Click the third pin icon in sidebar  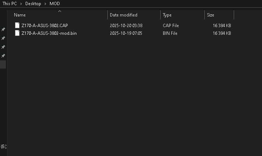coord(3,47)
